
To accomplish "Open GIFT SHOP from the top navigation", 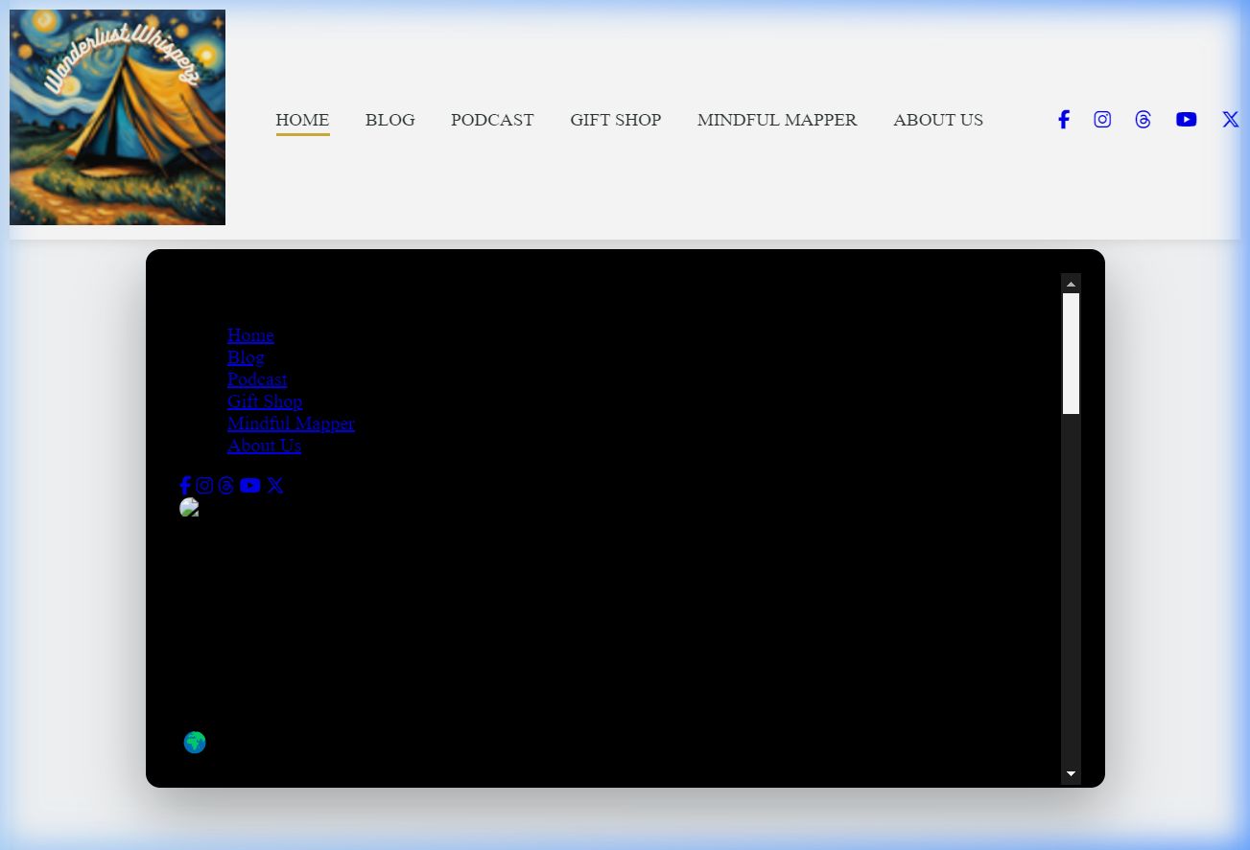I will point(615,120).
